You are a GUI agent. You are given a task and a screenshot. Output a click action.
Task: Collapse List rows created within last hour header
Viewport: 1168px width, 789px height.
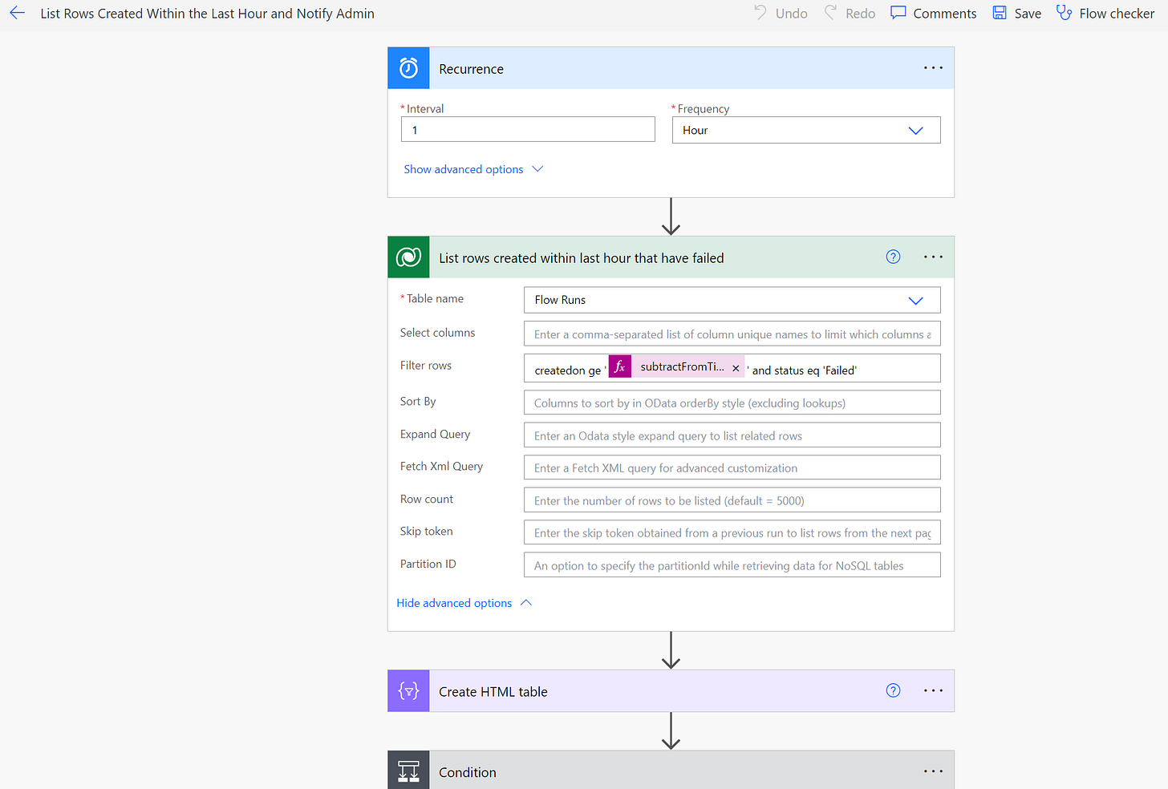671,257
